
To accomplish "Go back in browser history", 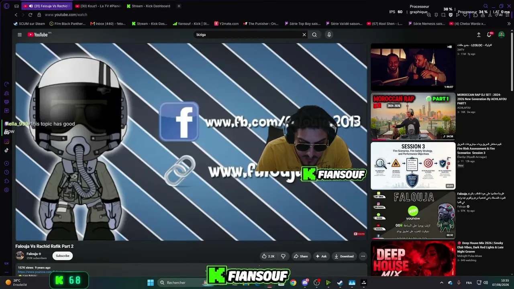I will (16, 15).
